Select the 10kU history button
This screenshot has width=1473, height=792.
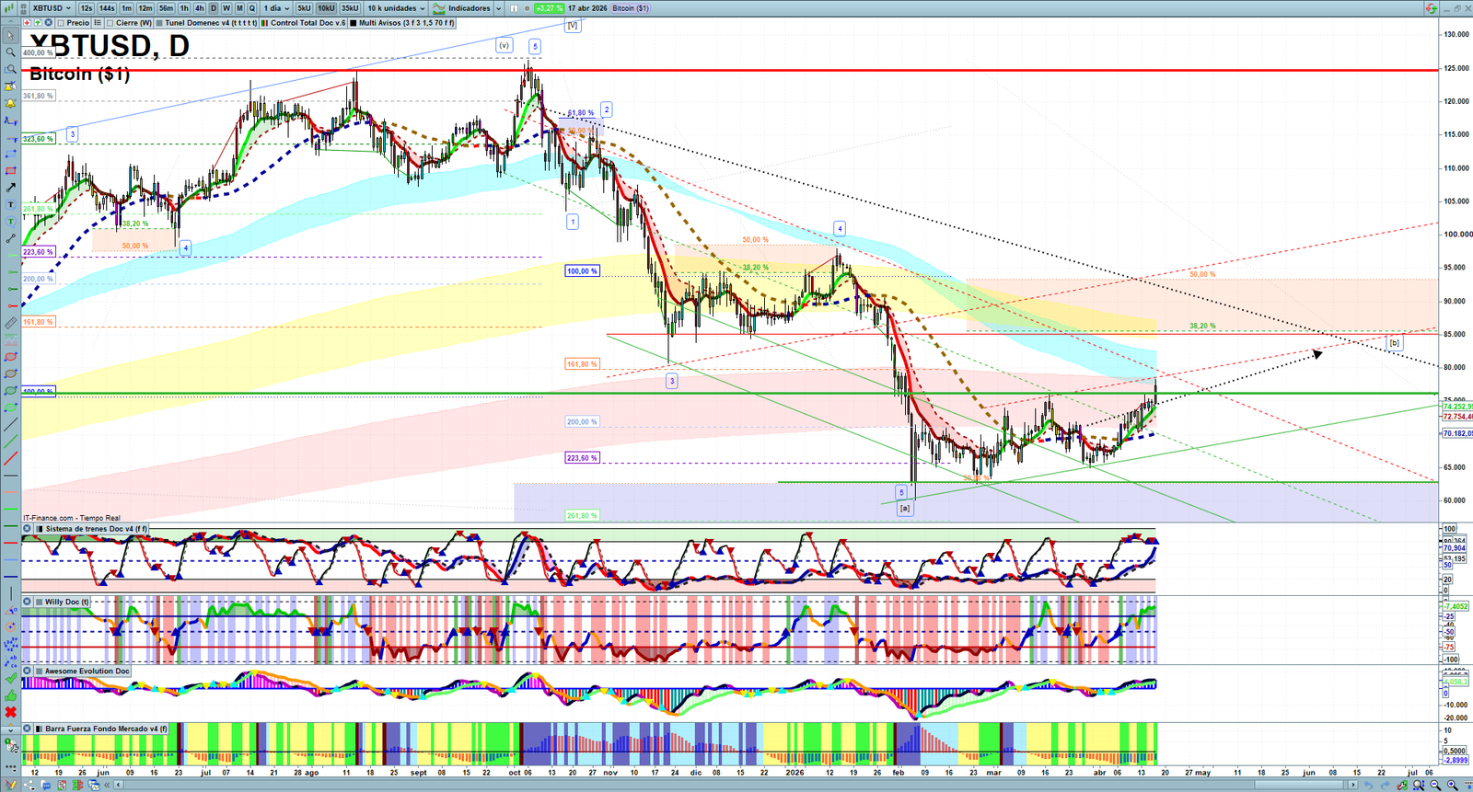tap(327, 8)
